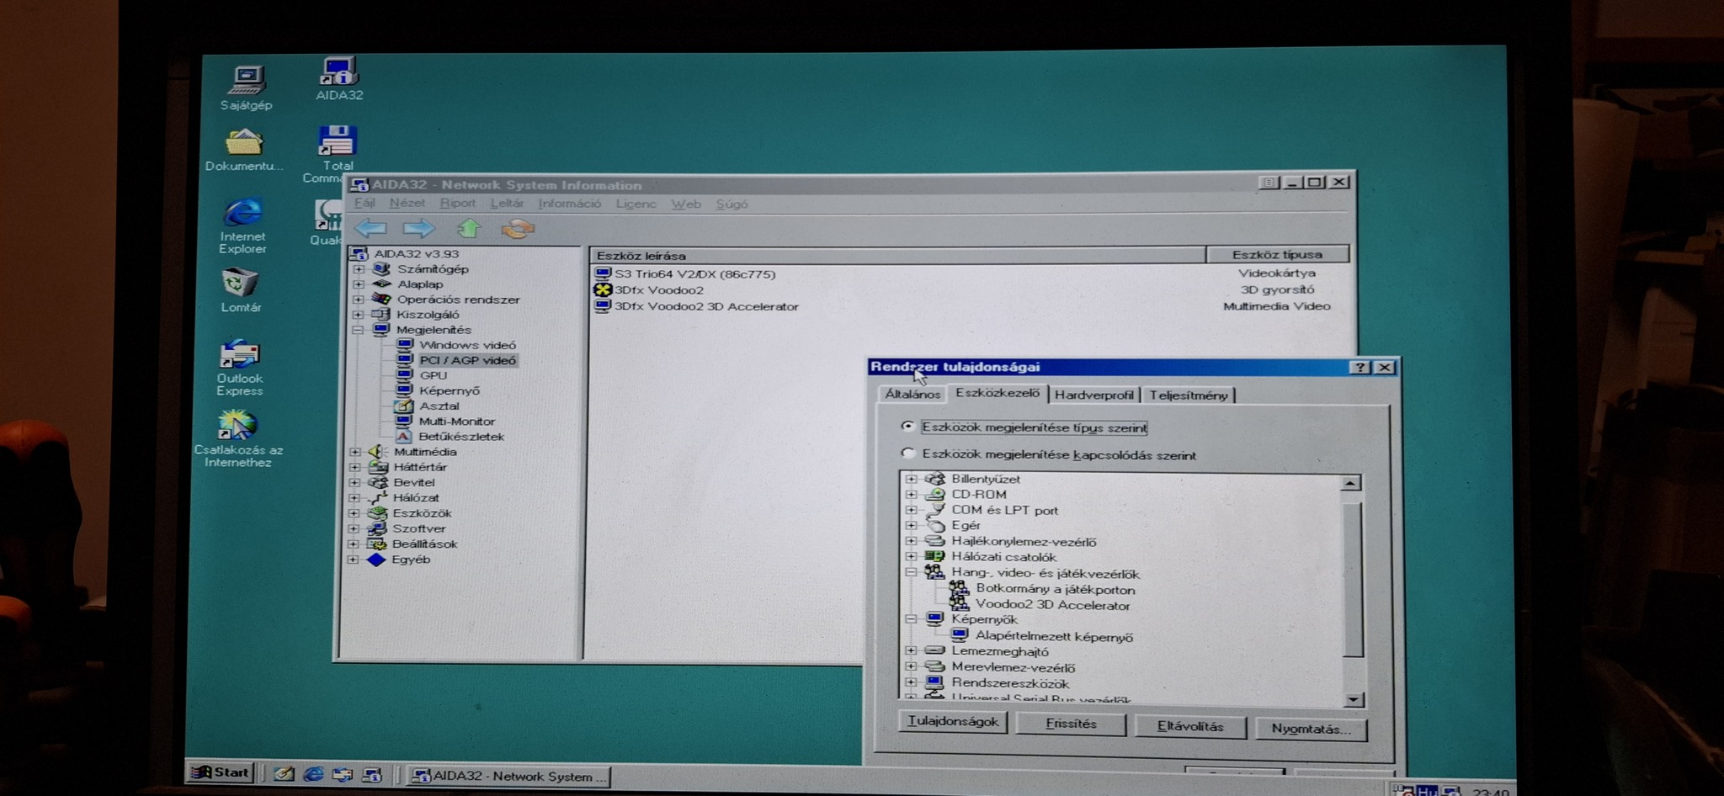Click the Forward arrow in AIDA32 toolbar
This screenshot has height=796, width=1724.
[419, 228]
